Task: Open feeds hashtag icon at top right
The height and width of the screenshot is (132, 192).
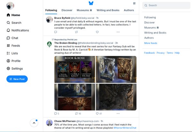Action: (x=134, y=3)
